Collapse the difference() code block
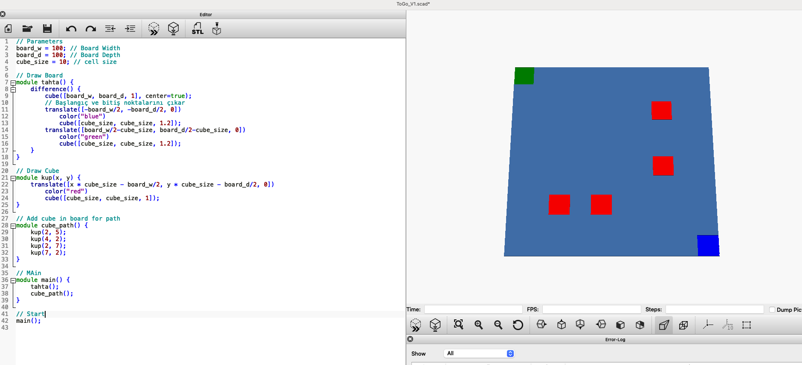This screenshot has height=365, width=802. point(13,89)
